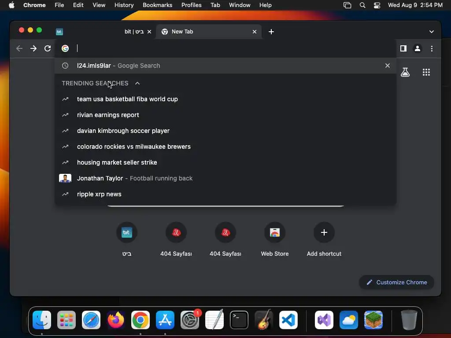
Task: Open the Google apps grid
Action: coord(426,72)
